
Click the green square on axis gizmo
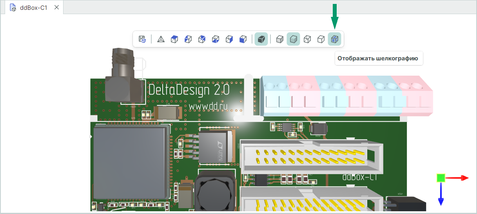441,178
